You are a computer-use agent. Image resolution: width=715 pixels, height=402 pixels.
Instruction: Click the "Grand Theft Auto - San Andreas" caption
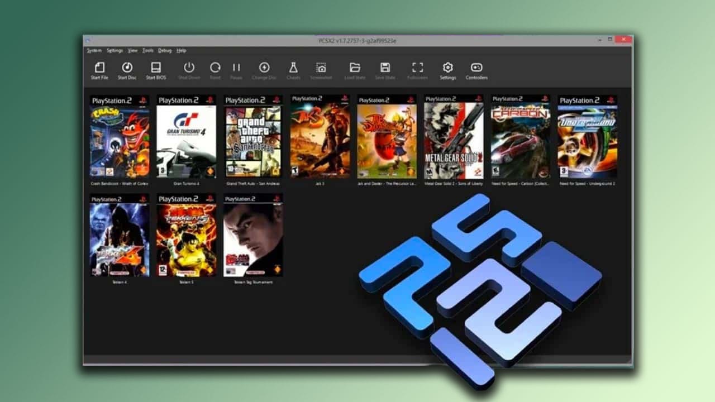253,184
